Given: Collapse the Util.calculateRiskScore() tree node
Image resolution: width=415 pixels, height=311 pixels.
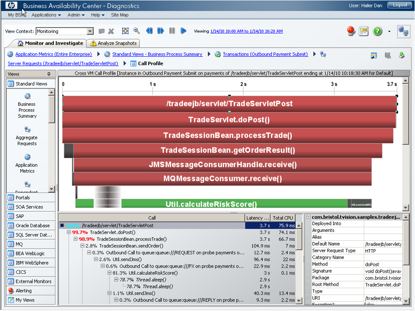Looking at the screenshot, I should 109,273.
